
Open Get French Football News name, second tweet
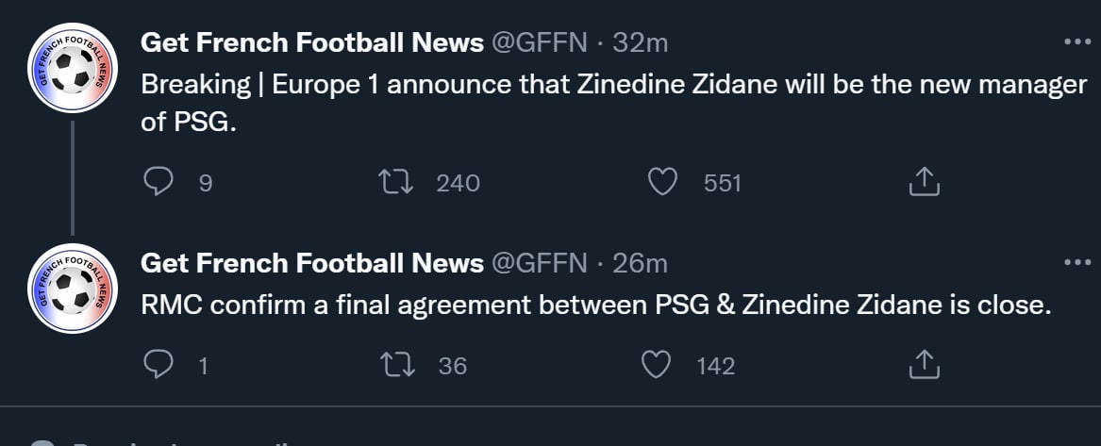311,263
